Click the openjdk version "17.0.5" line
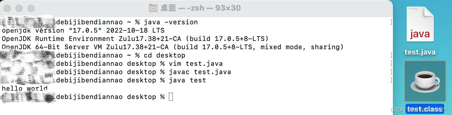 (83, 31)
